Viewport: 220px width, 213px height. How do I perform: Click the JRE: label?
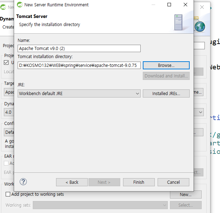21,85
